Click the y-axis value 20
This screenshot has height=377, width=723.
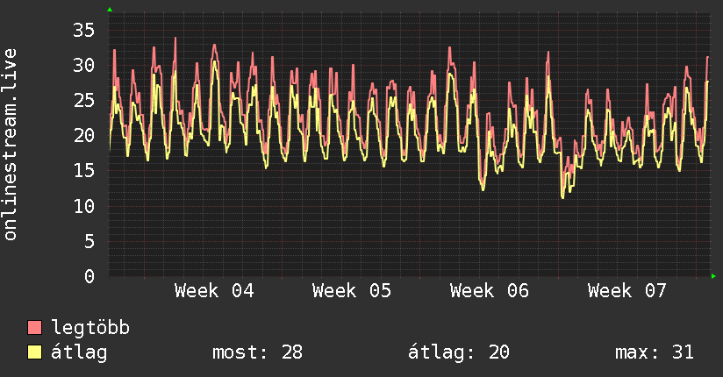click(84, 136)
